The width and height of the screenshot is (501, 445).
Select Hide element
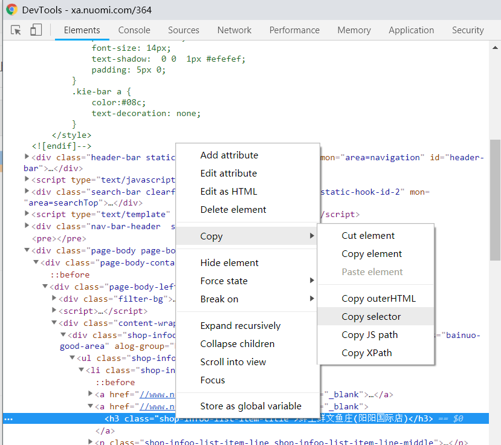pyautogui.click(x=248, y=263)
